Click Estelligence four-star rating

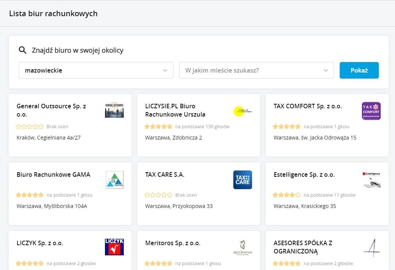287,195
